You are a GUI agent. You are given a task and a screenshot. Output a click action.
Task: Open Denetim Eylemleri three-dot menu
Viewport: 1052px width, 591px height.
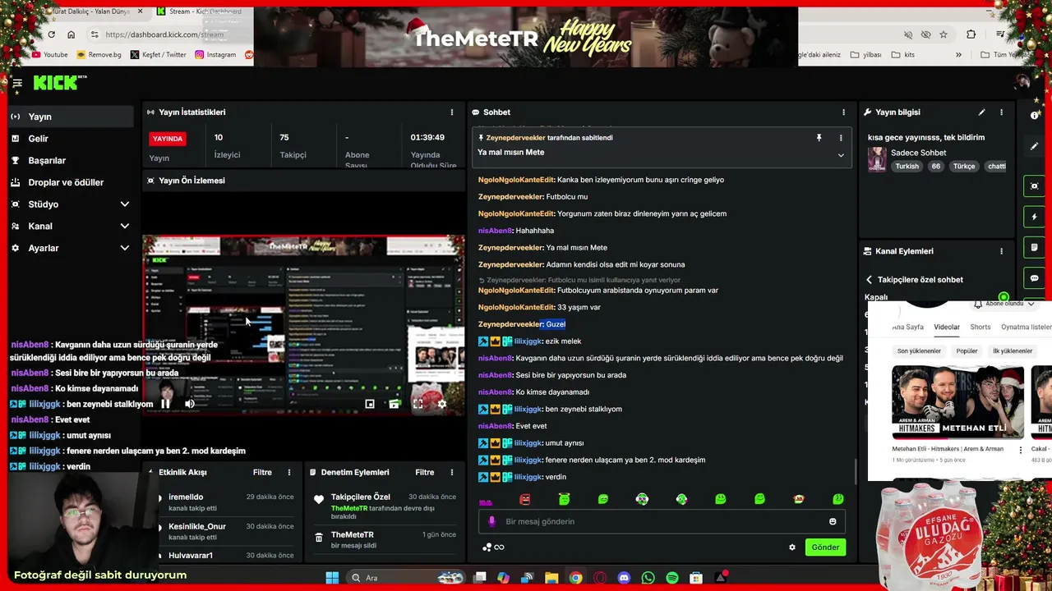pyautogui.click(x=451, y=473)
